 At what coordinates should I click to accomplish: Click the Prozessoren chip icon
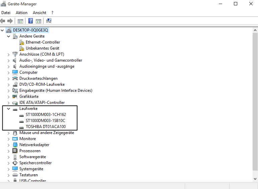tap(15, 151)
